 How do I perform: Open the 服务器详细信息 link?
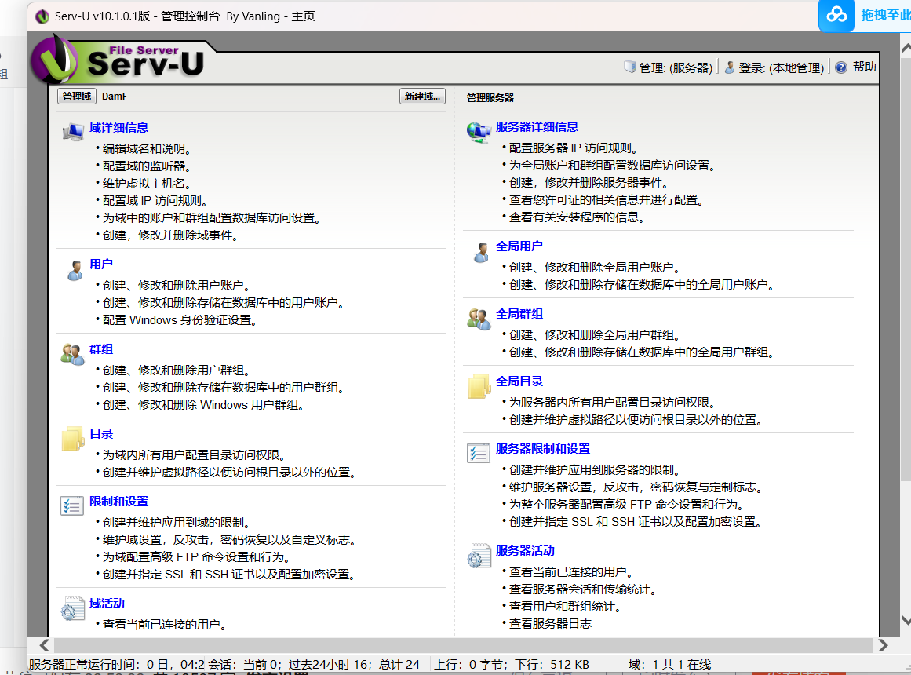coord(537,126)
